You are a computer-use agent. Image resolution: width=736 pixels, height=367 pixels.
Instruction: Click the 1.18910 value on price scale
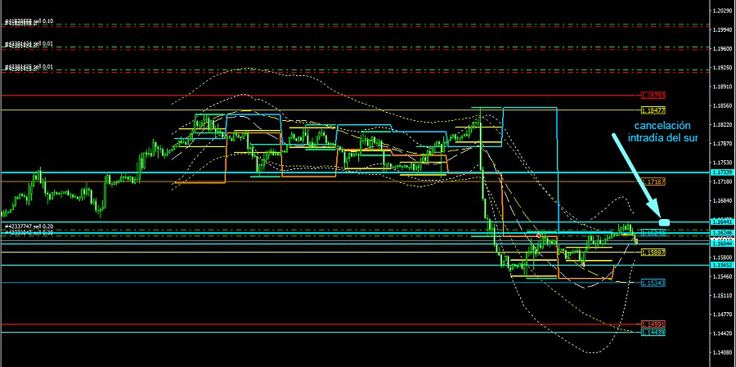click(x=722, y=87)
